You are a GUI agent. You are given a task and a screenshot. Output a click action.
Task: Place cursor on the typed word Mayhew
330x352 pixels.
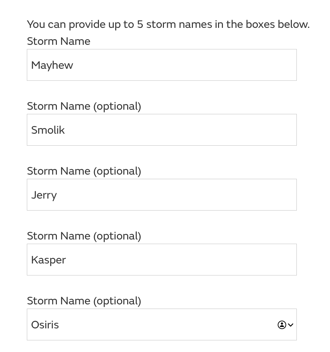point(52,66)
